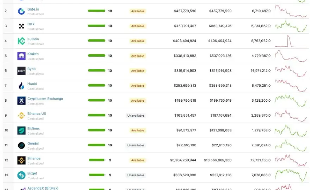This screenshot has width=310, height=190.
Task: Select KuCoin visits value 8,763,052.0
Action: (x=261, y=41)
